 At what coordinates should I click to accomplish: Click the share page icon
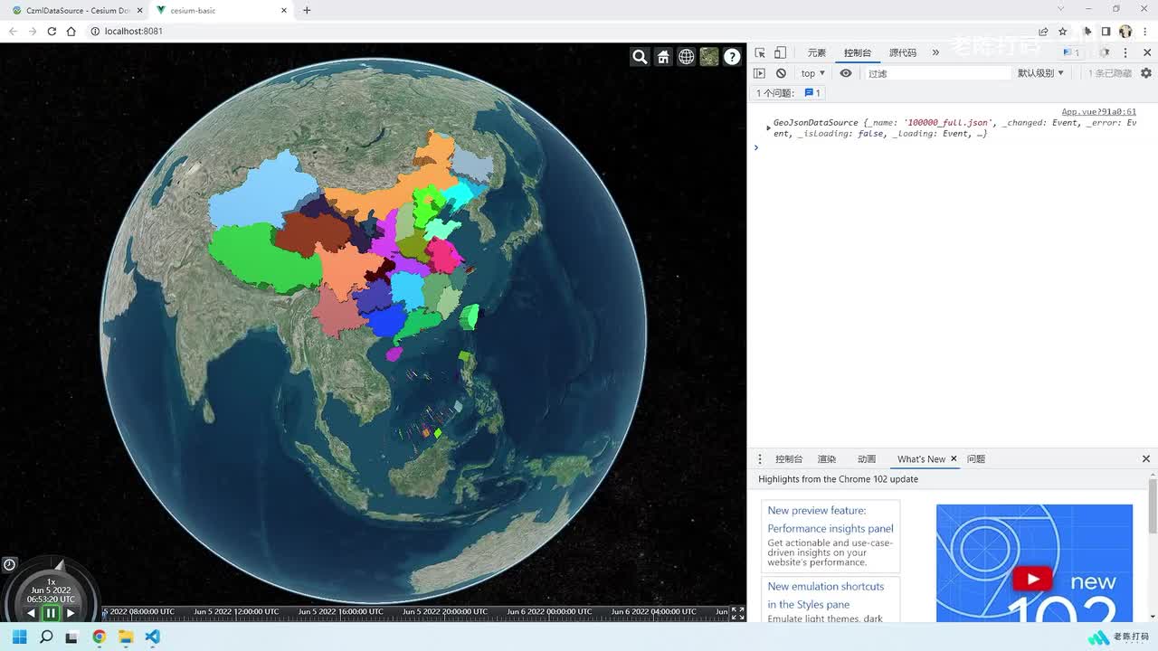(x=1043, y=31)
